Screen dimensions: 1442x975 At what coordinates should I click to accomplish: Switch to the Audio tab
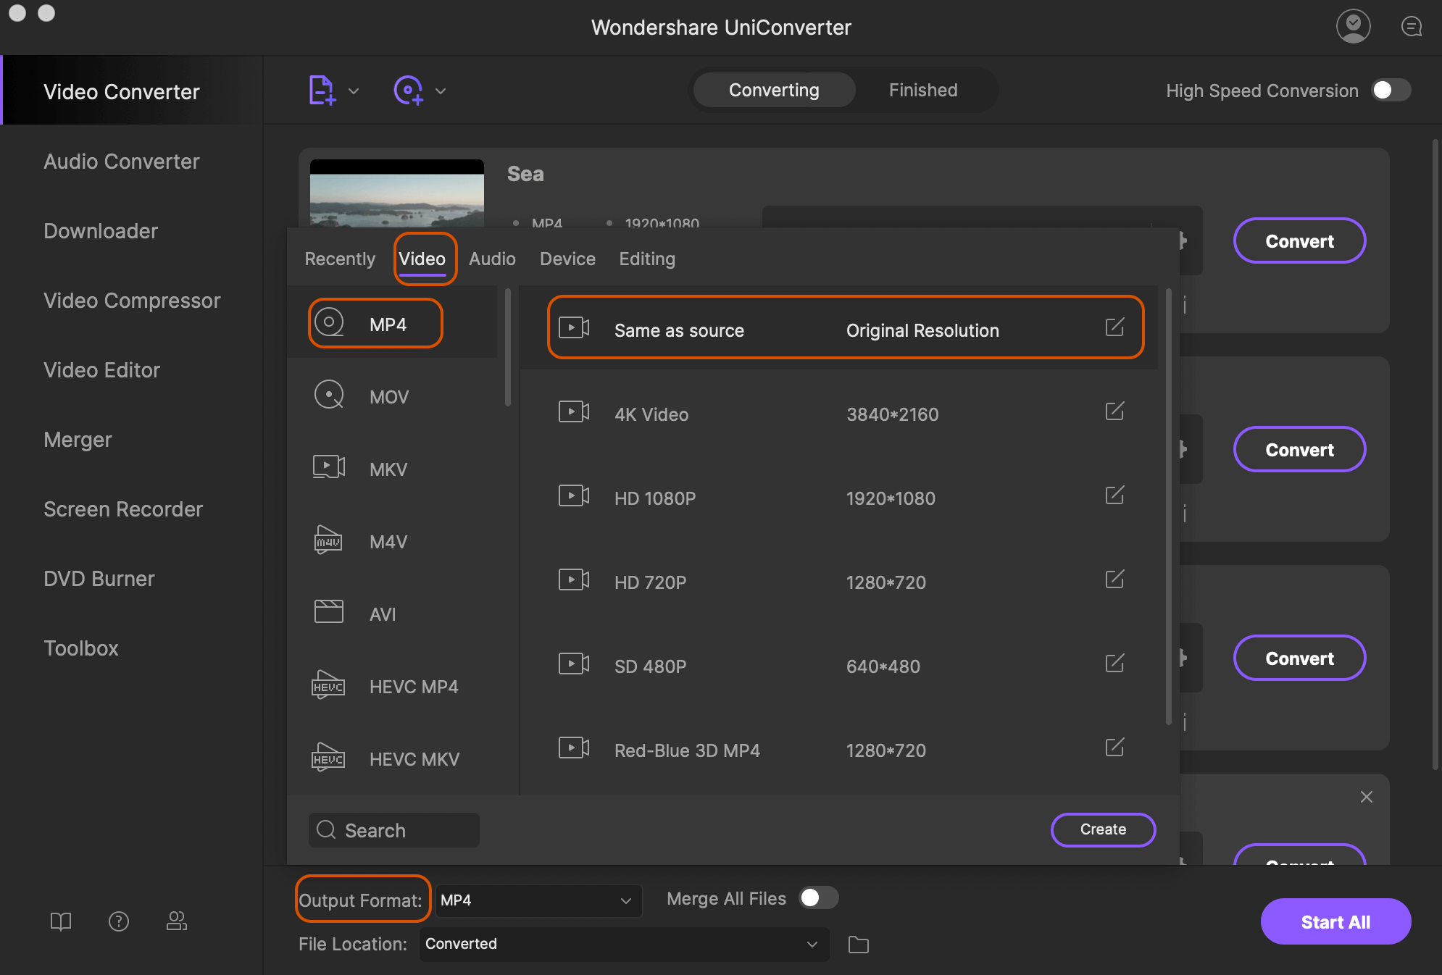coord(492,258)
